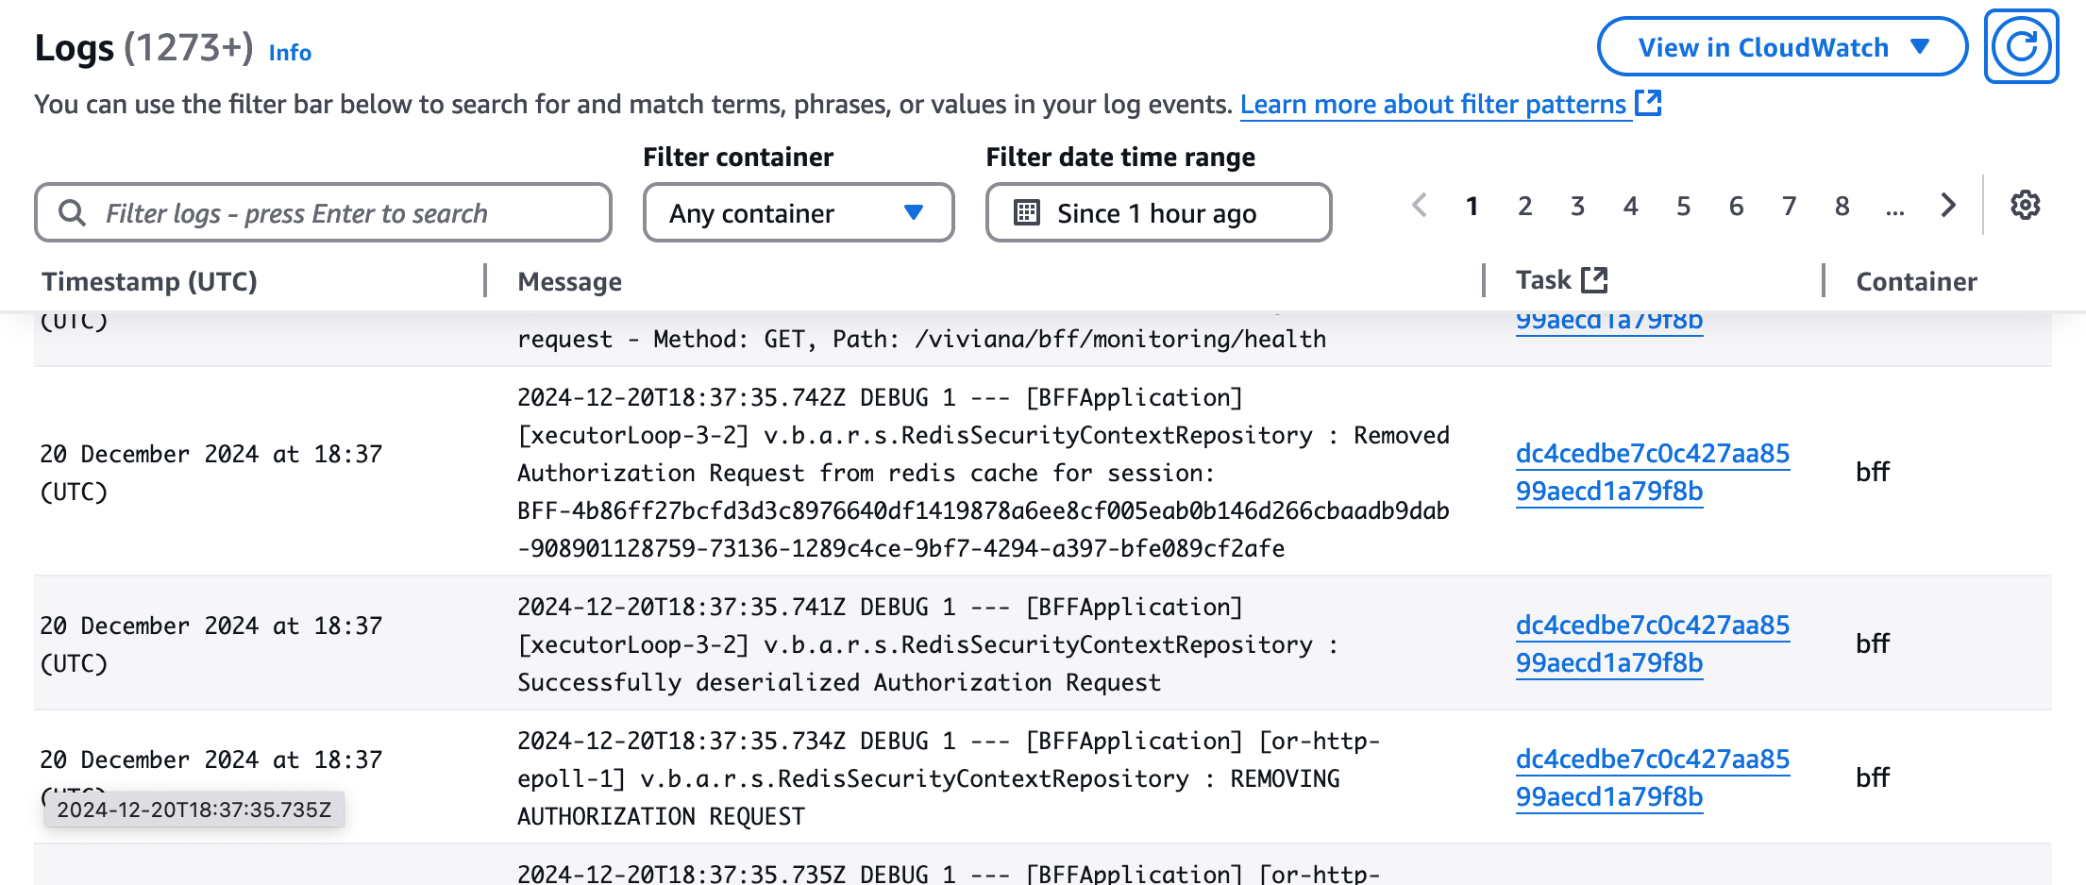2086x885 pixels.
Task: Open the log display settings gear
Action: [2024, 206]
